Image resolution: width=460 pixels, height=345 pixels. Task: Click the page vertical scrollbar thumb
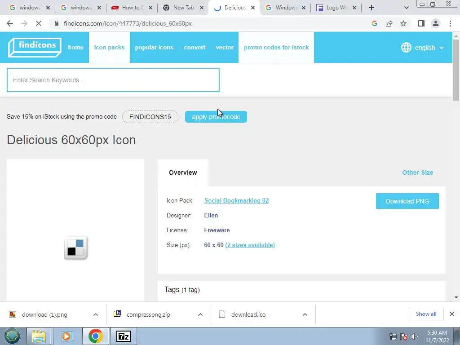tap(456, 70)
